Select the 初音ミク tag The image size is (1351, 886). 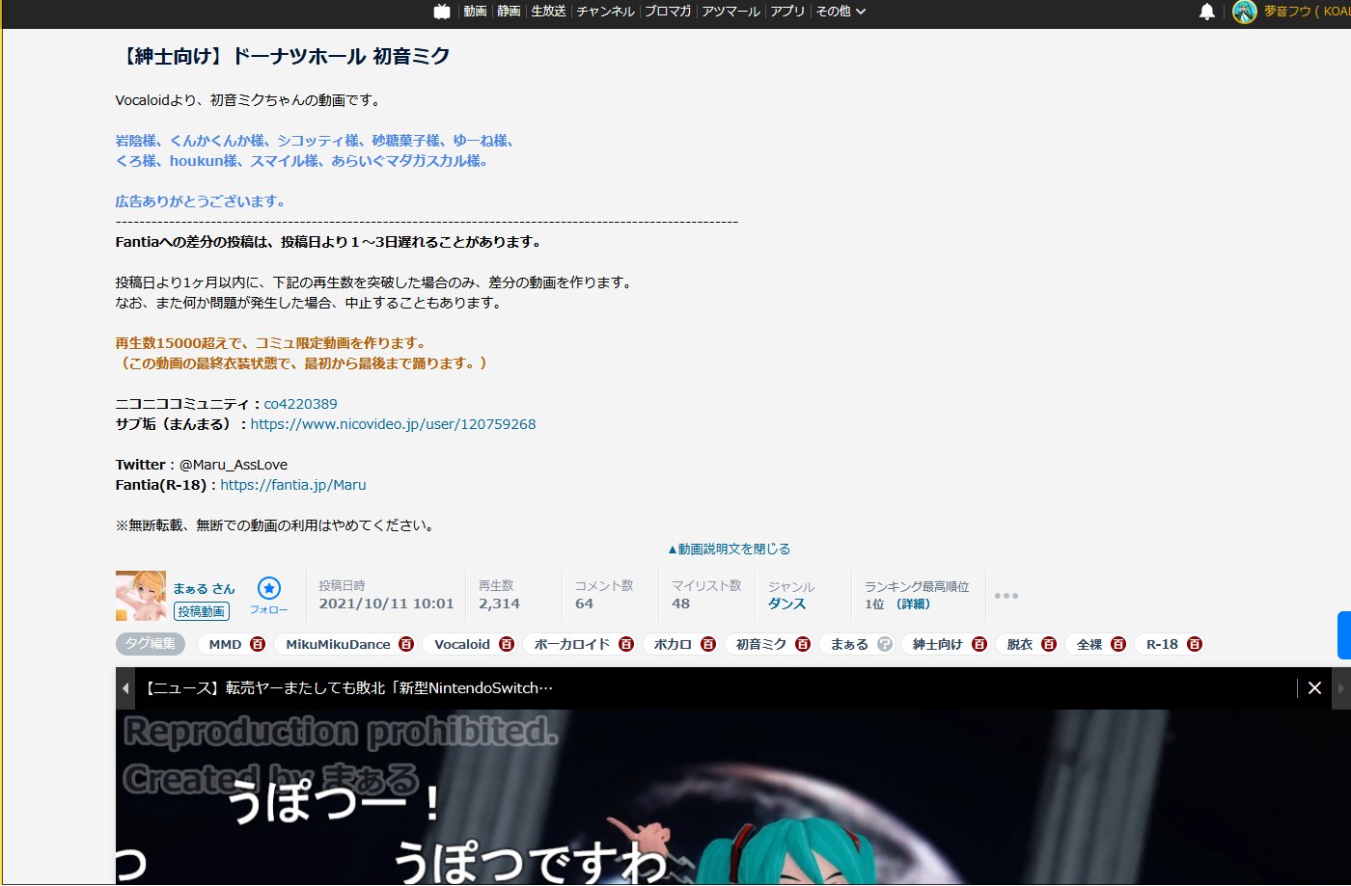(761, 644)
